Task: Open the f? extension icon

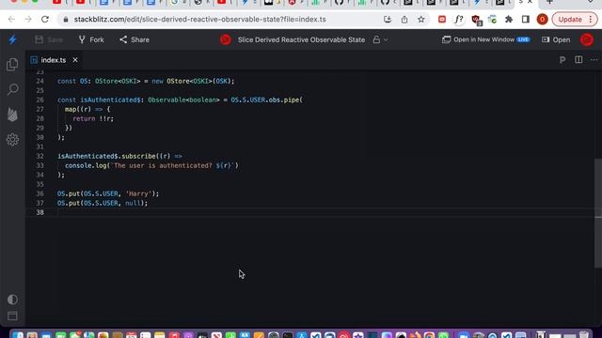Action: pyautogui.click(x=459, y=19)
